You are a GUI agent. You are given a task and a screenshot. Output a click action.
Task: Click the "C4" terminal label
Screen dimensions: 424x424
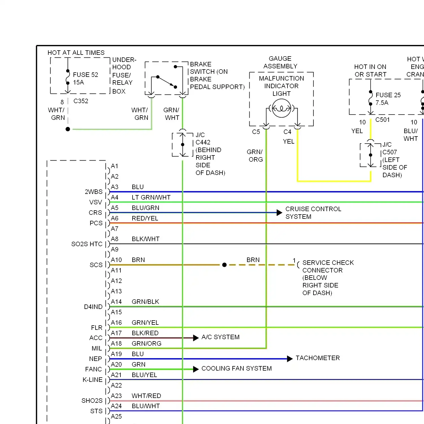(287, 132)
